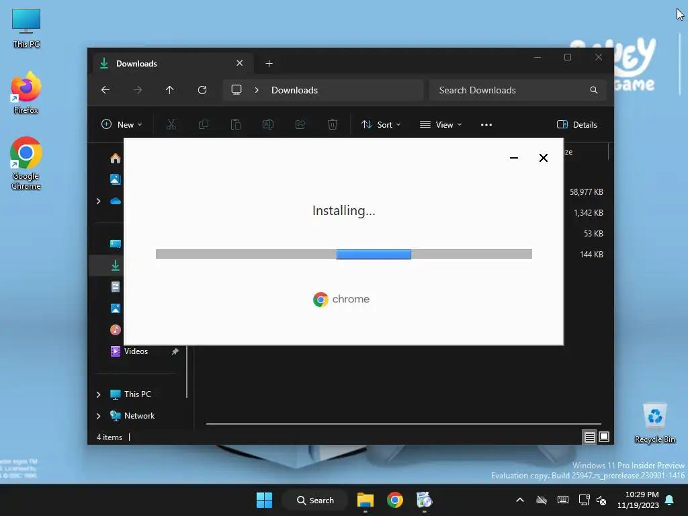Image resolution: width=688 pixels, height=516 pixels.
Task: Expand OneDrive tree chevron
Action: tap(98, 201)
